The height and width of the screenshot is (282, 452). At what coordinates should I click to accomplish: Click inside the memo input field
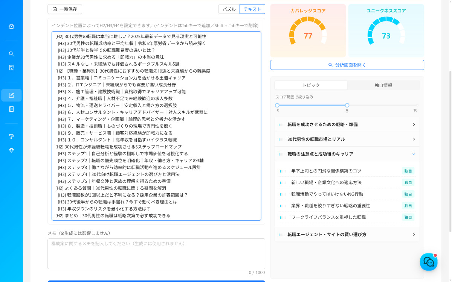pos(156,254)
